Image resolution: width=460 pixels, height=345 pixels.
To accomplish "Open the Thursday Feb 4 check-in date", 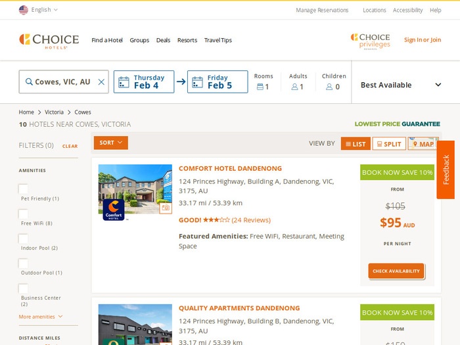I will point(144,82).
